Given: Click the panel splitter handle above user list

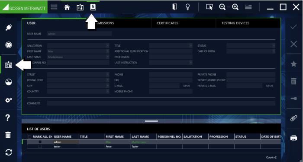Looking at the screenshot, I should (x=151, y=121).
